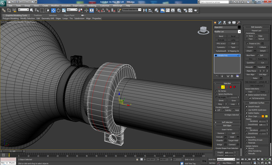Toggle the Angle Snap icon
Image resolution: width=272 pixels, height=165 pixels.
pyautogui.click(x=103, y=10)
